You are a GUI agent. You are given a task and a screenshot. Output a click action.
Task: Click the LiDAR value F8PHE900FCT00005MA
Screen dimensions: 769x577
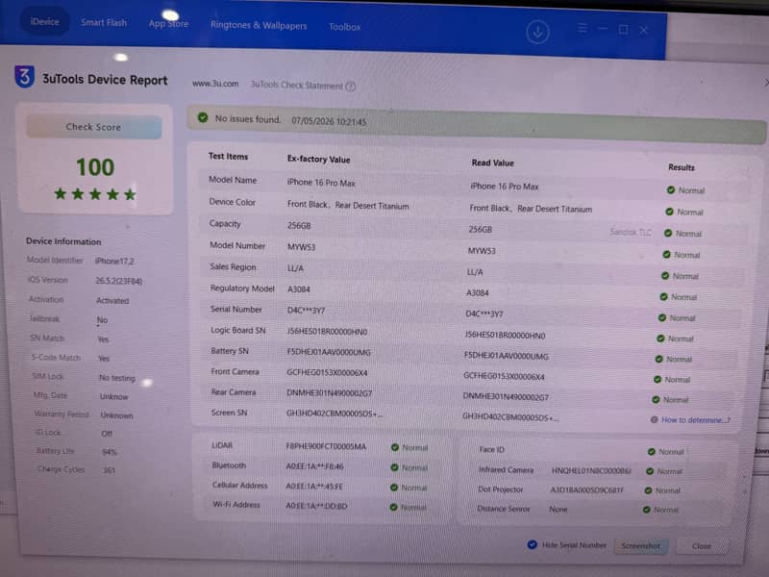[326, 446]
